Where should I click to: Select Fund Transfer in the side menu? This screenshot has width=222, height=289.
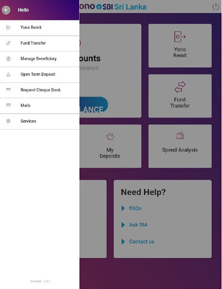[x=40, y=43]
